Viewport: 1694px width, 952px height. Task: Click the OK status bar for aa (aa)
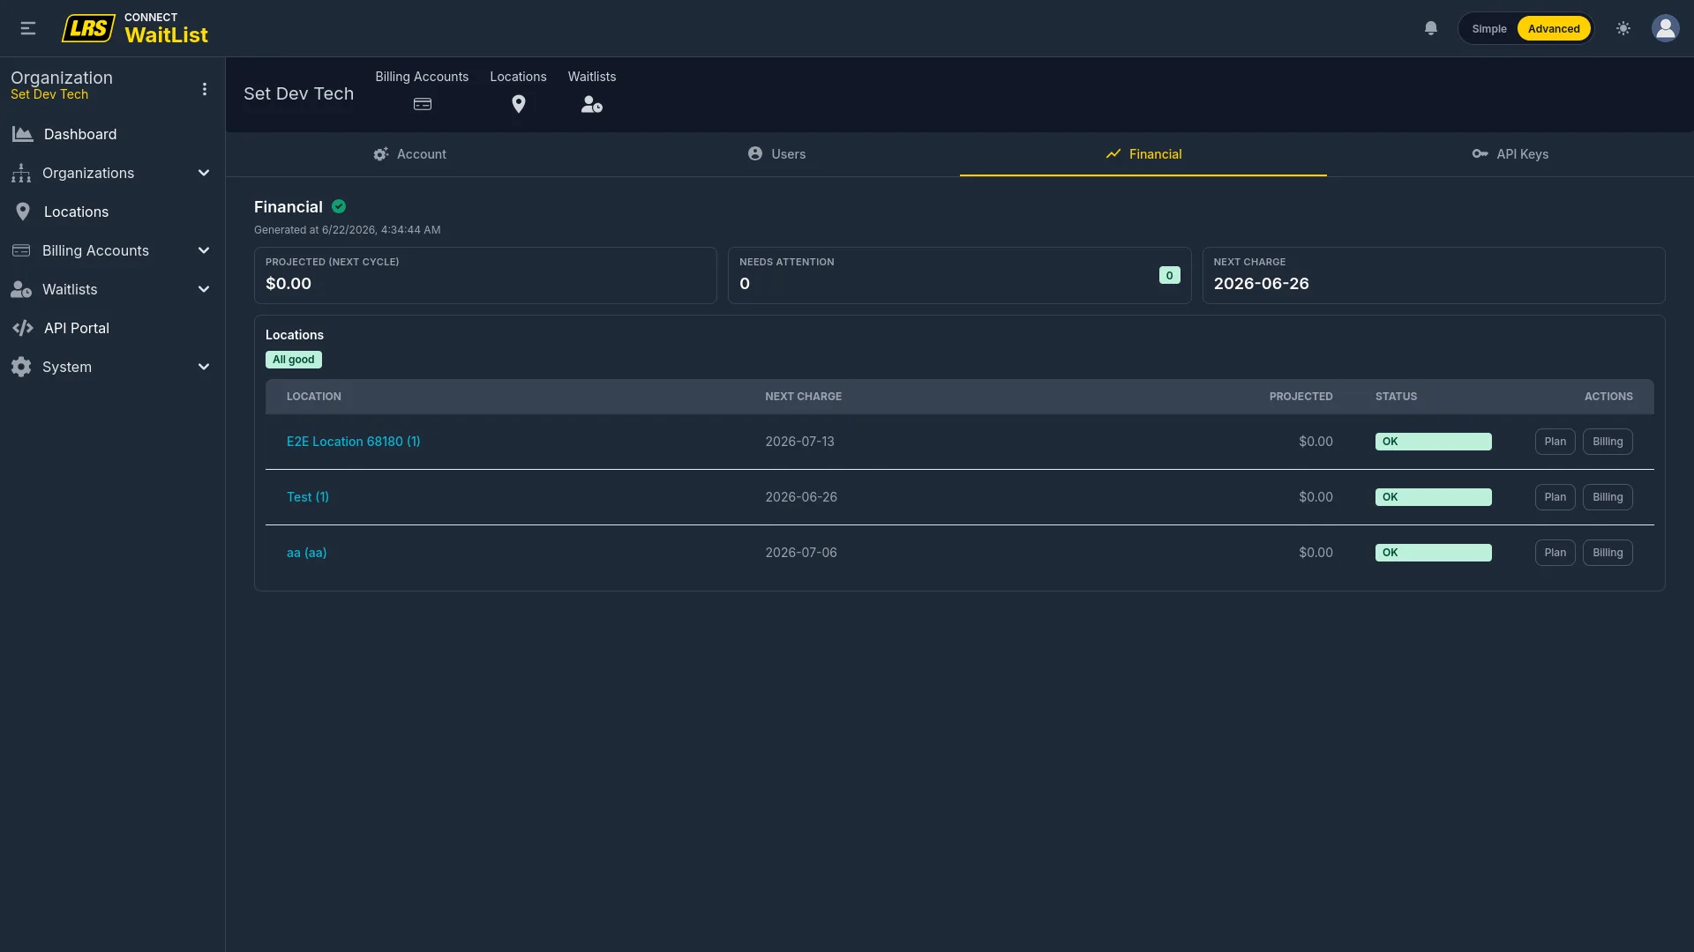coord(1433,553)
